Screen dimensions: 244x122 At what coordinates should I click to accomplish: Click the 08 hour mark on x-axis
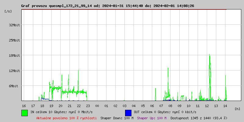tap(170, 106)
